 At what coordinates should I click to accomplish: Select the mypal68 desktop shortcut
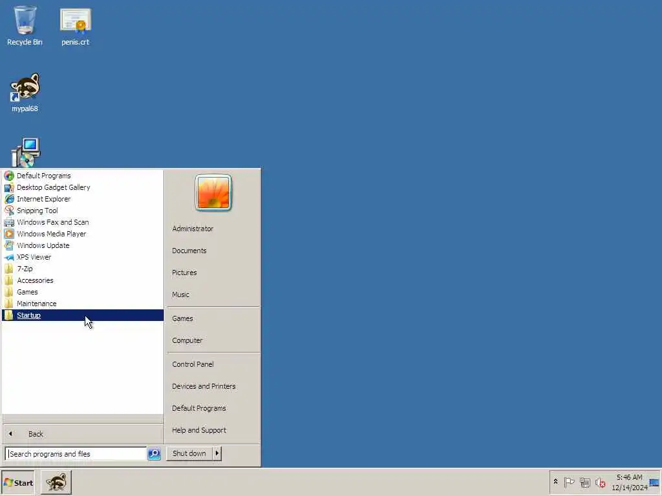(25, 92)
